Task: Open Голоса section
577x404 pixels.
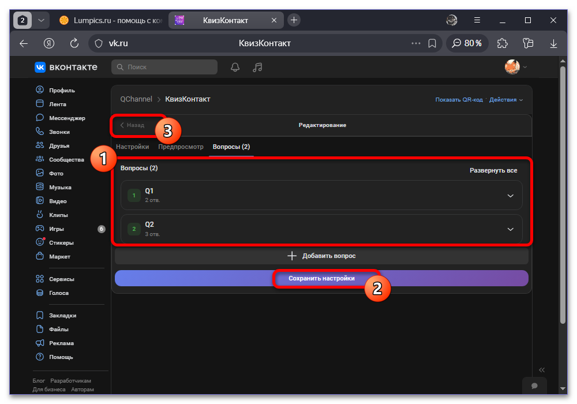Action: point(53,293)
